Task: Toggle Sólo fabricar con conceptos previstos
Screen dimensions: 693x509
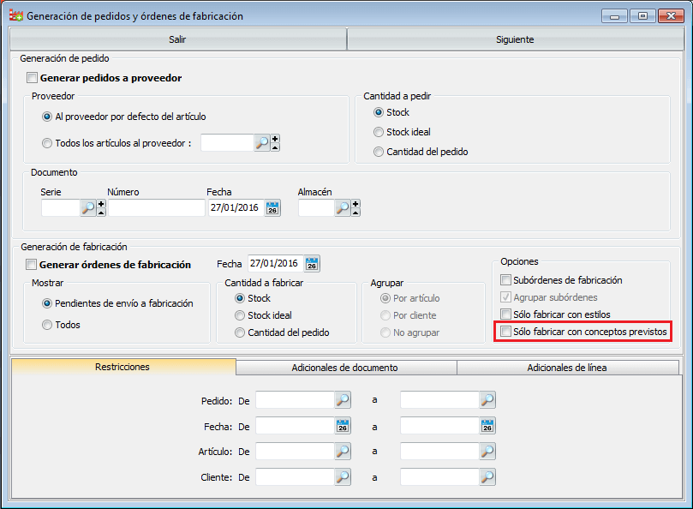Action: (506, 331)
